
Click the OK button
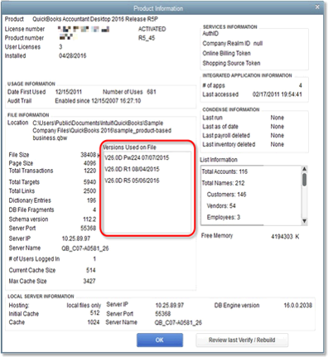[160, 340]
